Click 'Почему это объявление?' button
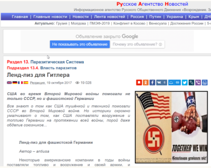This screenshot has width=211, height=168. (137, 44)
